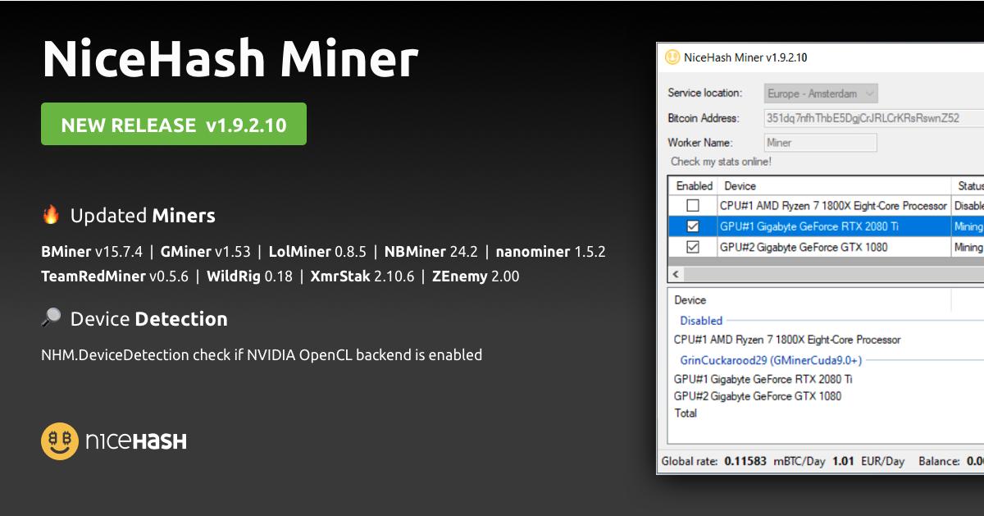The width and height of the screenshot is (984, 516).
Task: Click the NiceHash smiley icon in title bar
Action: [672, 57]
